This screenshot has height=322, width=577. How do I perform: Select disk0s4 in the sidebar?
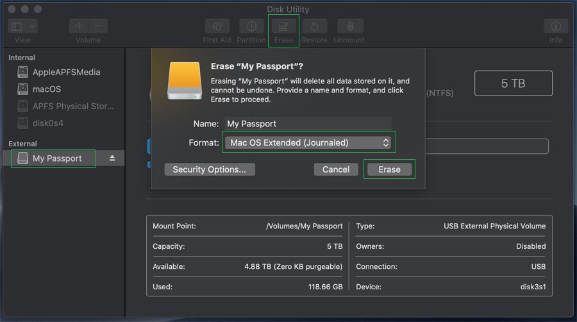pos(48,123)
